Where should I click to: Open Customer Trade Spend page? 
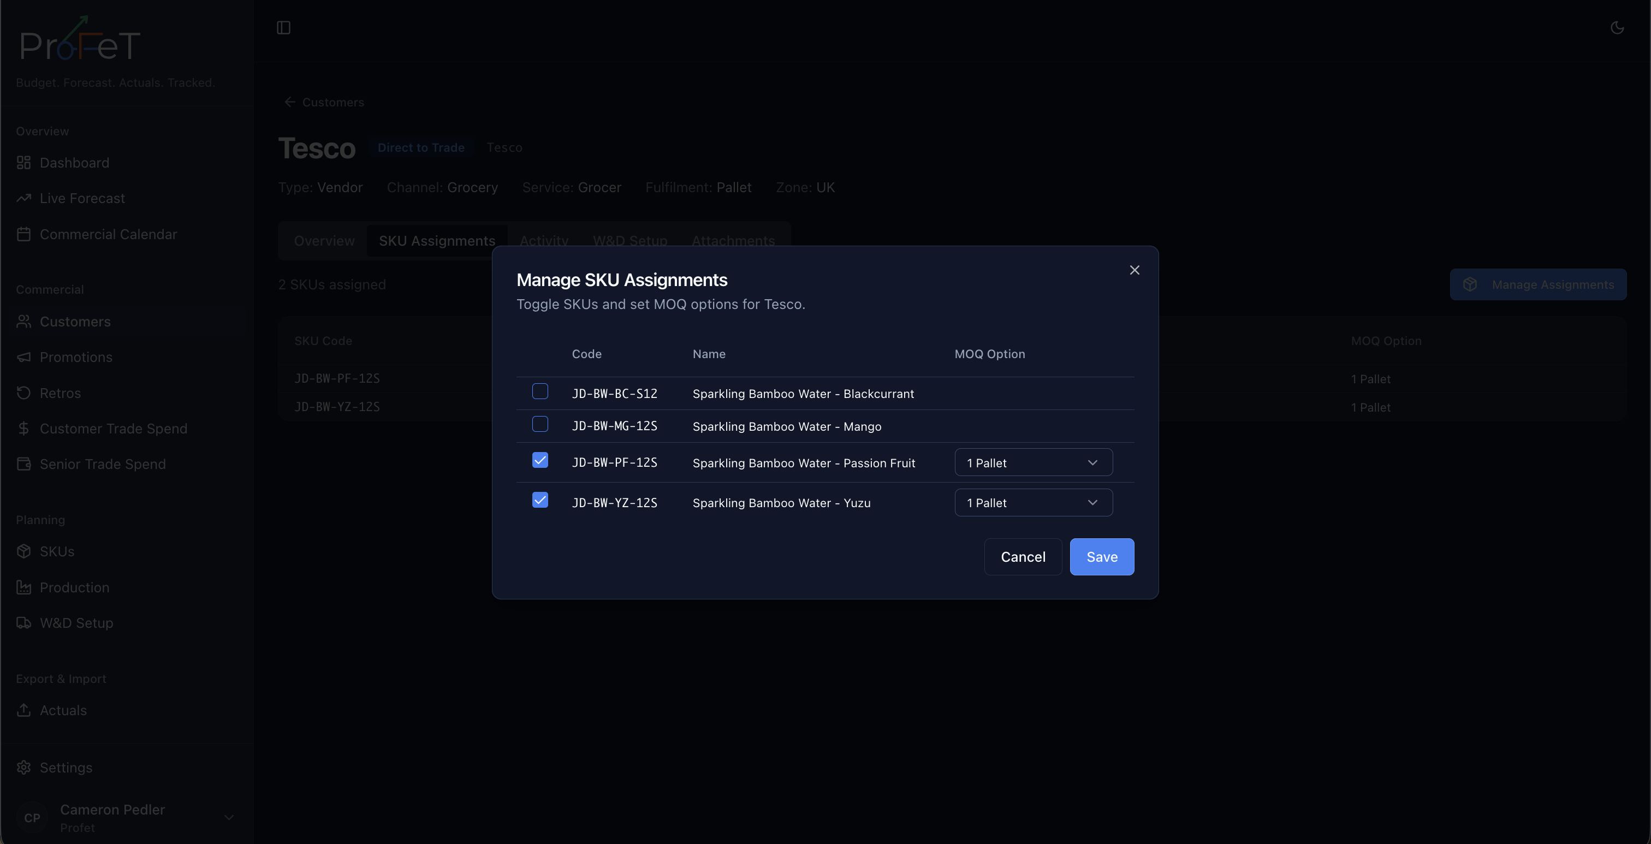(127, 428)
